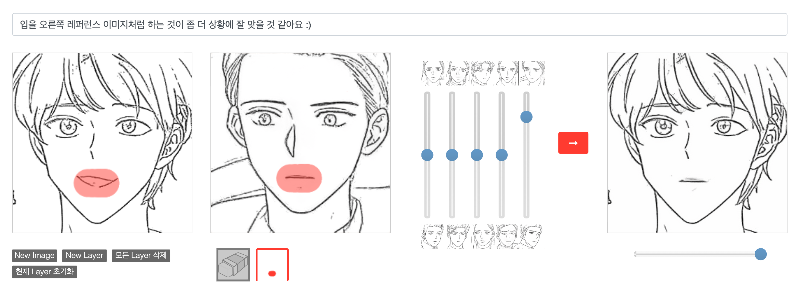Image resolution: width=800 pixels, height=287 pixels.
Task: Select fifth face thumbnail above sliders
Action: (x=532, y=73)
